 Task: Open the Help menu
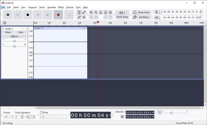85,7
